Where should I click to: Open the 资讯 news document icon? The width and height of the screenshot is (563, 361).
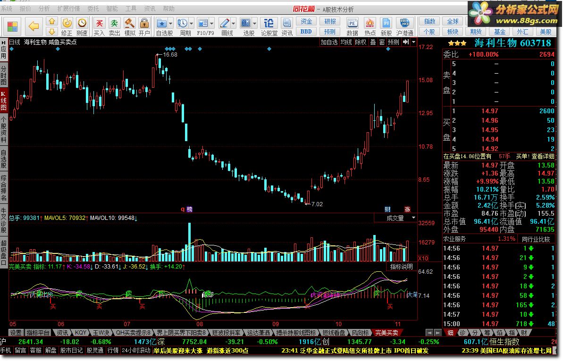click(x=286, y=26)
